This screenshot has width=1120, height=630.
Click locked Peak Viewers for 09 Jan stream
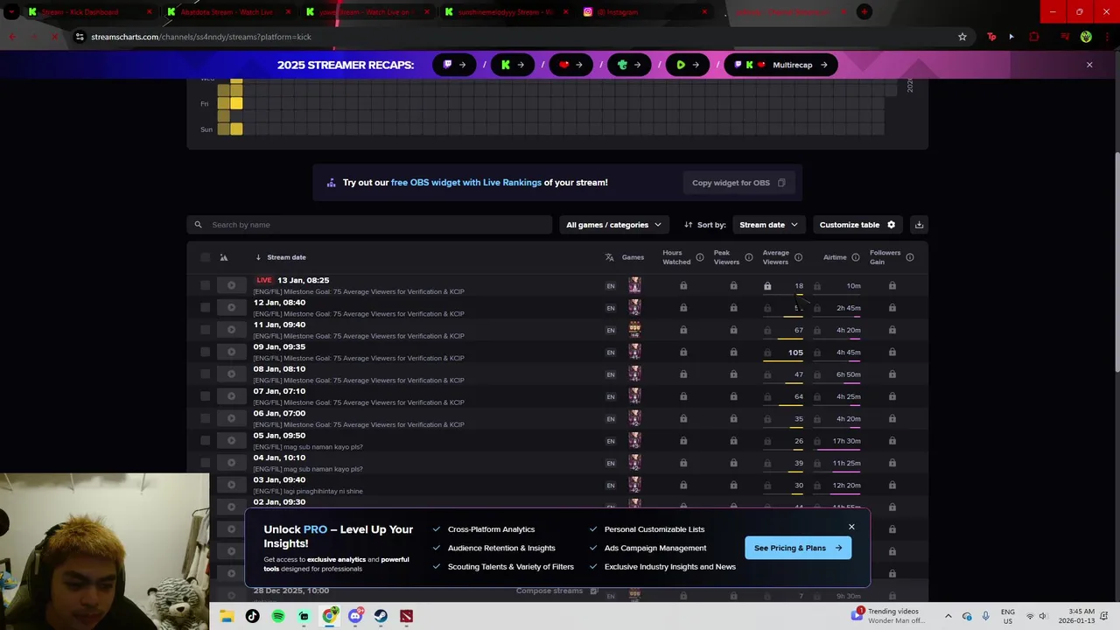[733, 352]
